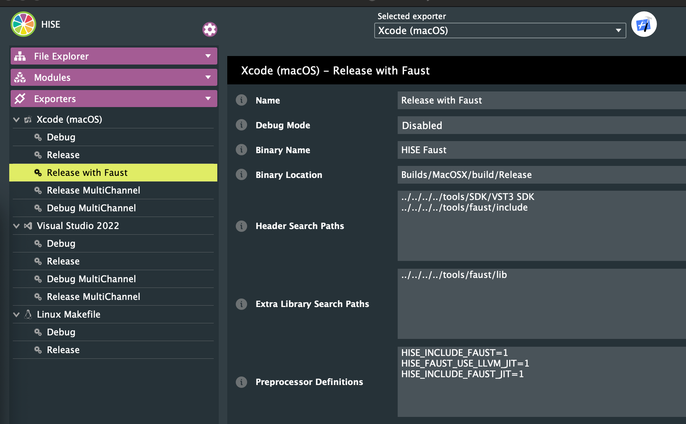Image resolution: width=686 pixels, height=424 pixels.
Task: Edit the Binary Location field
Action: click(542, 175)
